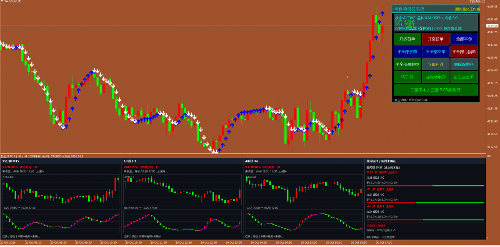Click 平全部多单 to close long orders
The height and width of the screenshot is (247, 500).
pos(407,52)
